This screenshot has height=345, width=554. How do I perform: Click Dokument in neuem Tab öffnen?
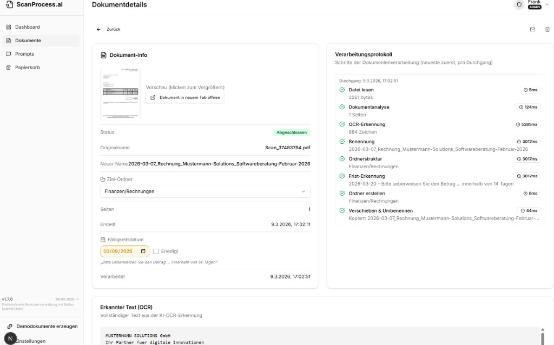coord(185,97)
